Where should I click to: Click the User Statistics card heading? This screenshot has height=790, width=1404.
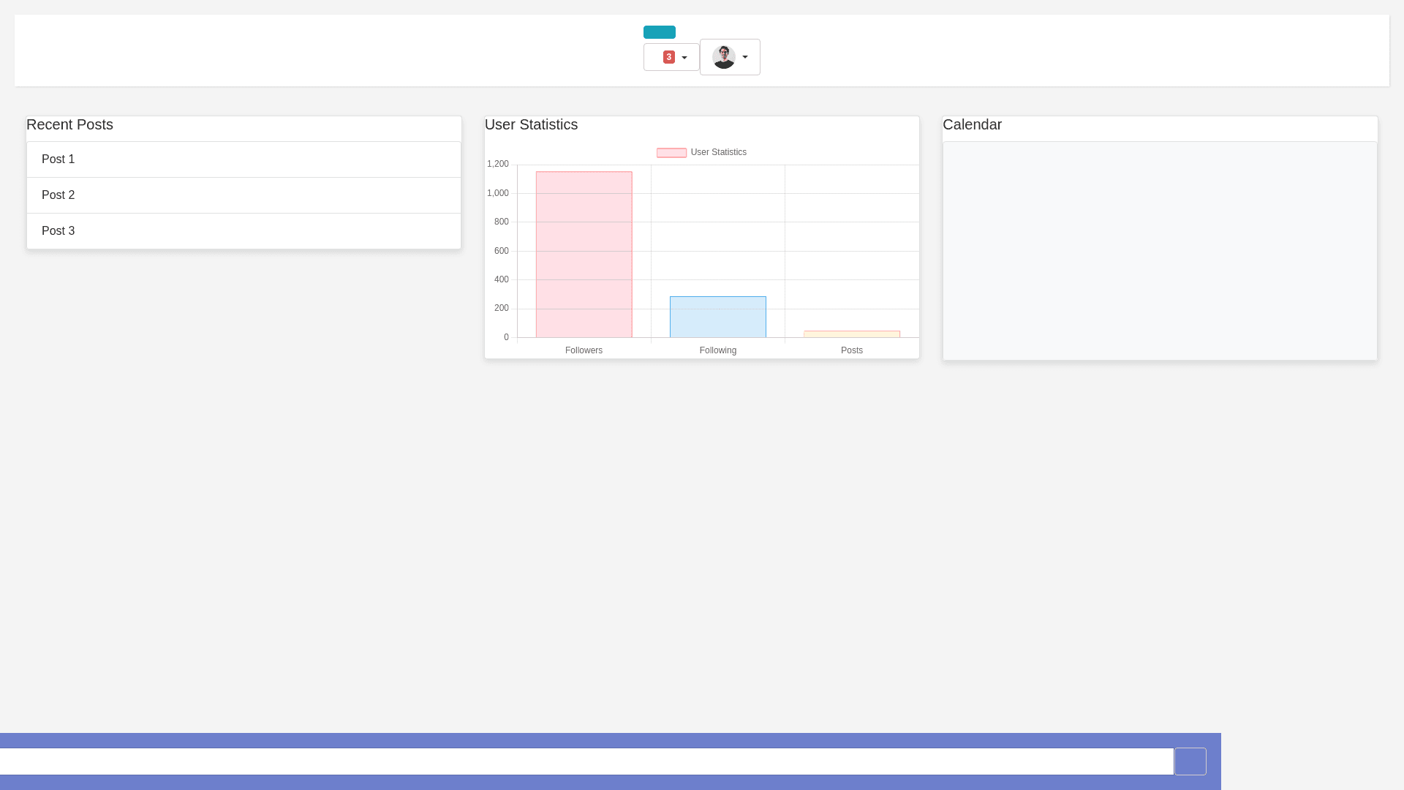click(532, 125)
